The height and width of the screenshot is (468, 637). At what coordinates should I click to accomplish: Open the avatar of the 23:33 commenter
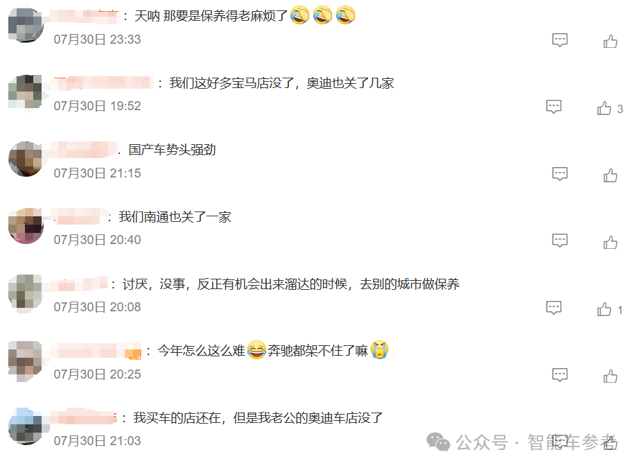[26, 25]
